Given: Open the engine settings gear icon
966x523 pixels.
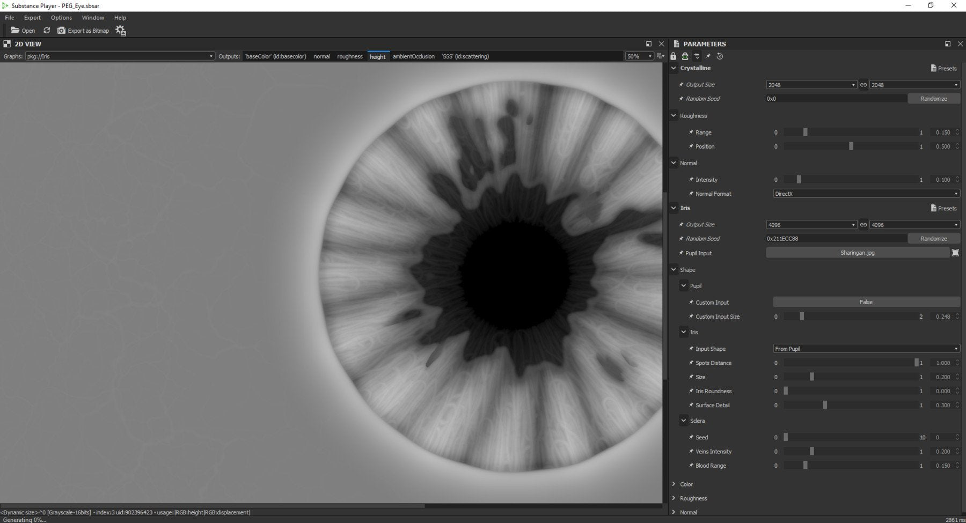Looking at the screenshot, I should click(x=121, y=31).
